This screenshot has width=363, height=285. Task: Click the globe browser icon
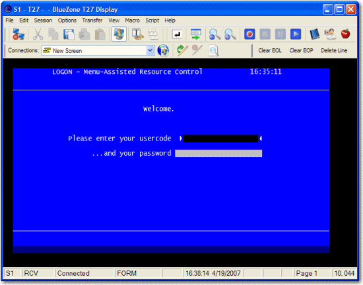(163, 50)
